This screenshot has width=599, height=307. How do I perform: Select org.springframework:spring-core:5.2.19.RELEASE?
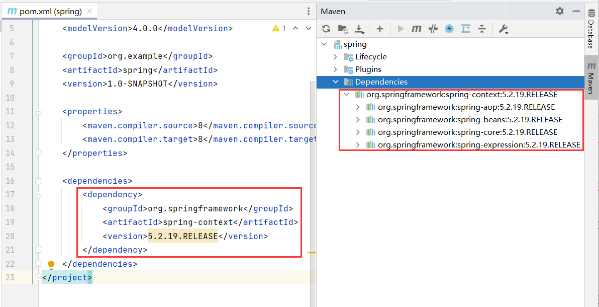point(467,132)
